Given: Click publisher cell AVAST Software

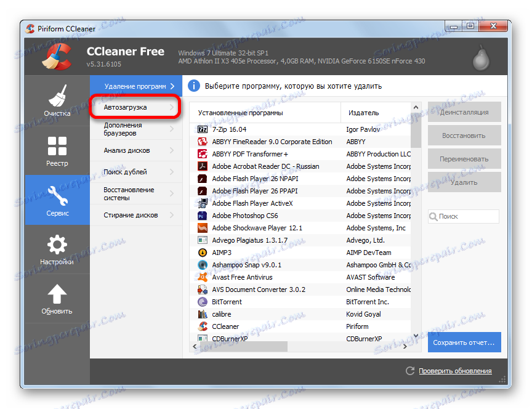Looking at the screenshot, I should click(x=371, y=277).
